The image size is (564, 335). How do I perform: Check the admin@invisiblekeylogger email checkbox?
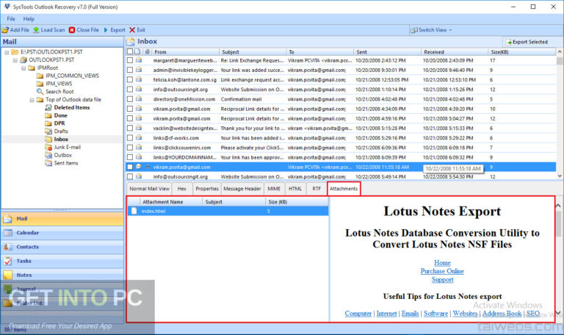[130, 71]
